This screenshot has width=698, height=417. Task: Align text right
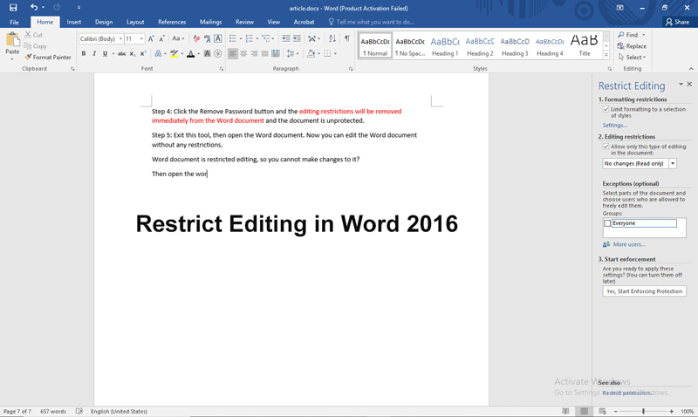pos(254,53)
